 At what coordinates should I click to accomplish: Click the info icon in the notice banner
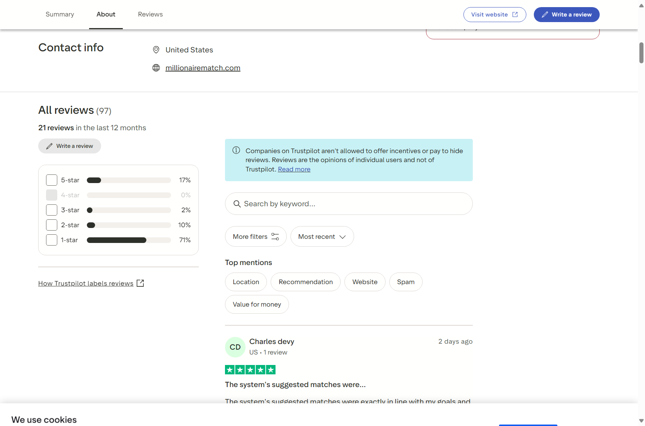point(236,150)
